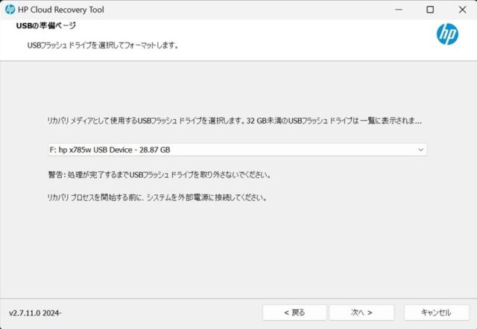Click the dropdown chevron arrow for drive selection

pos(420,150)
